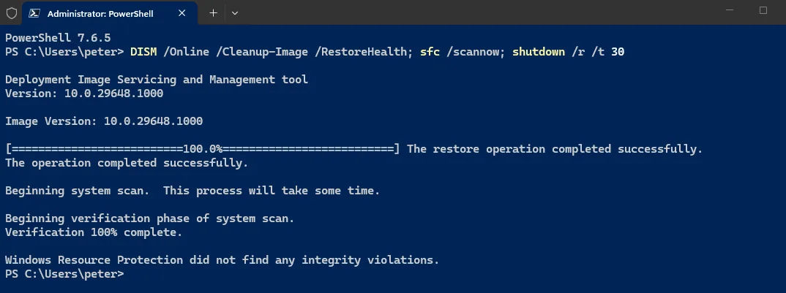The width and height of the screenshot is (786, 293).
Task: Click the Image Version line
Action: [104, 121]
